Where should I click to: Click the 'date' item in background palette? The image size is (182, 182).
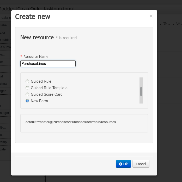pyautogui.click(x=3, y=149)
